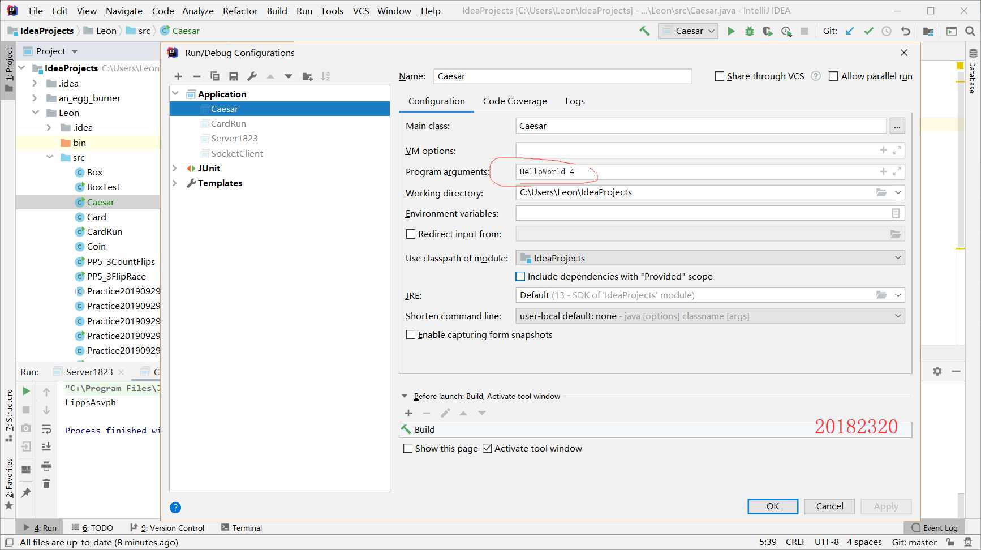Click the Git revert icon

[x=905, y=31]
